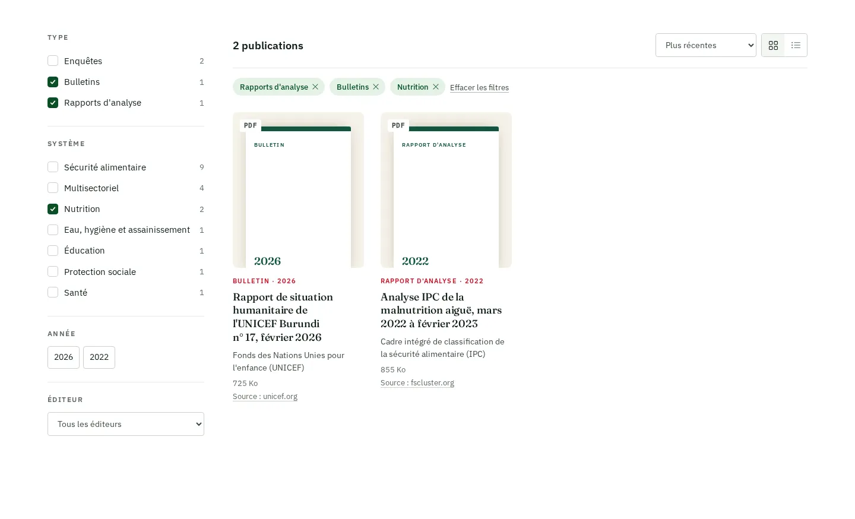This screenshot has height=519, width=855.
Task: Open the Tous les éditeurs dropdown
Action: click(126, 424)
